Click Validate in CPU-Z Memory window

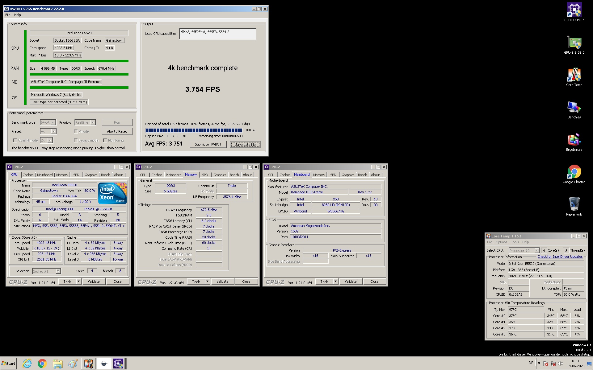coord(222,282)
